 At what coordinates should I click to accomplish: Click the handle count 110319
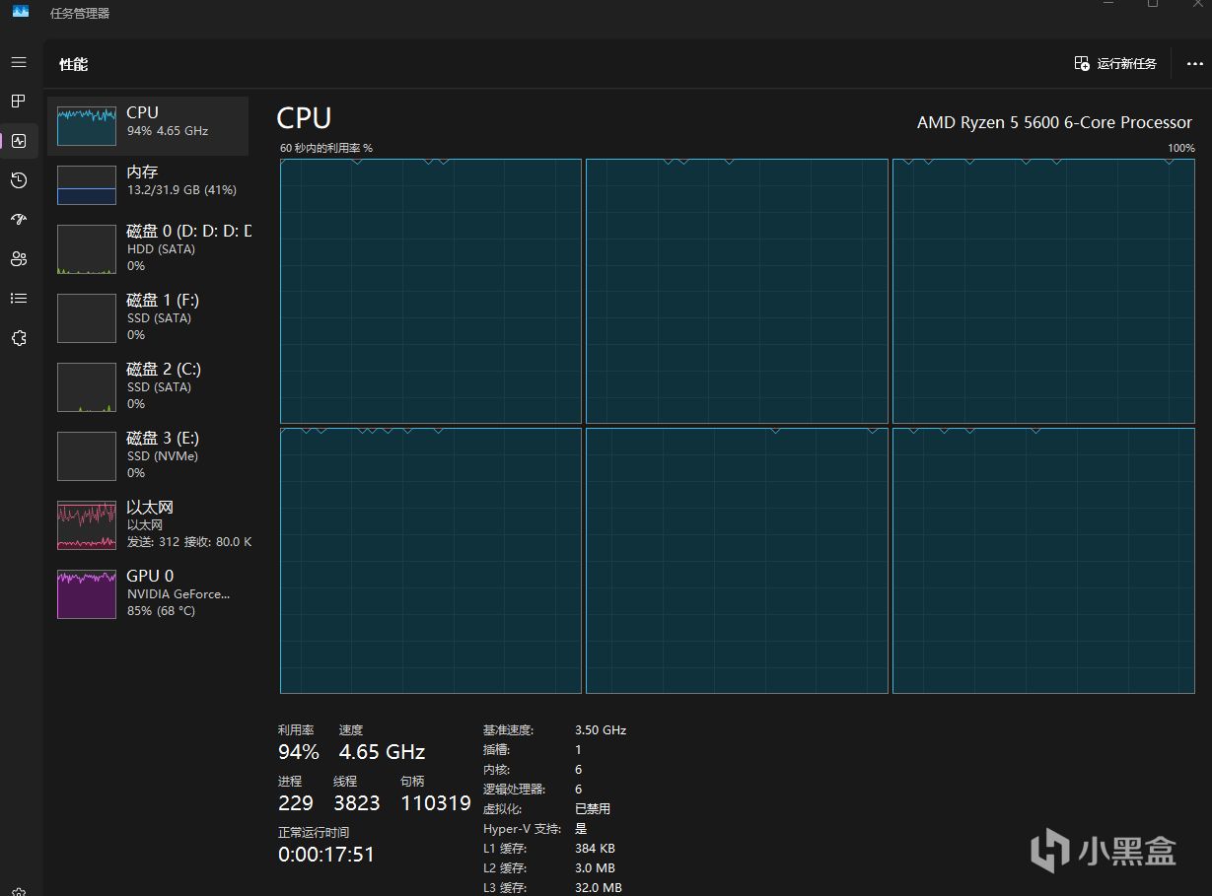point(436,803)
